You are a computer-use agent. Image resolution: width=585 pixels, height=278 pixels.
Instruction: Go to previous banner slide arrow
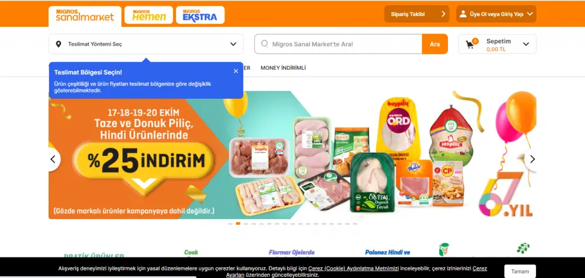click(53, 159)
